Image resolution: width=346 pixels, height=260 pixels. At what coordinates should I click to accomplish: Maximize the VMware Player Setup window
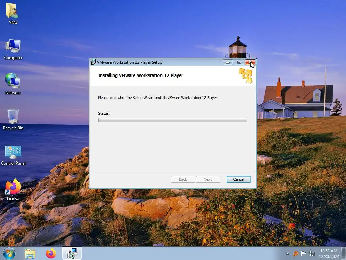pyautogui.click(x=239, y=62)
